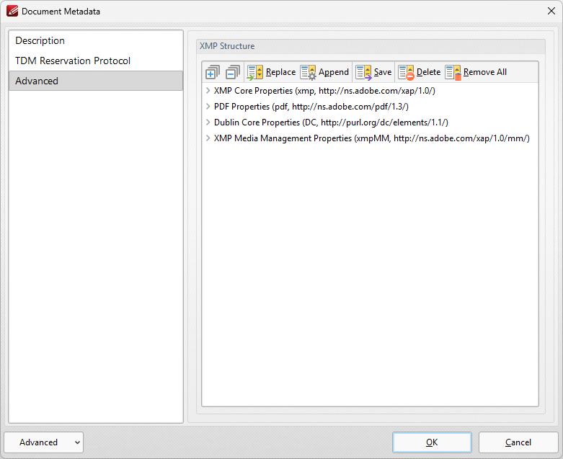Click the Expand All icon in toolbar

click(212, 72)
